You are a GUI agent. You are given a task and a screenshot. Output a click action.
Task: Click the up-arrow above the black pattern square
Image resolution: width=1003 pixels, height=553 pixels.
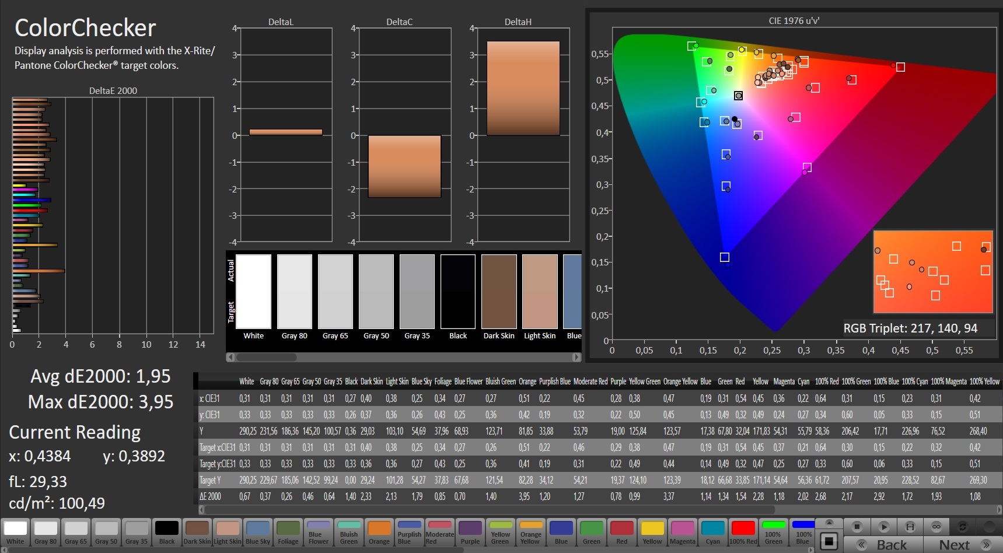[829, 523]
